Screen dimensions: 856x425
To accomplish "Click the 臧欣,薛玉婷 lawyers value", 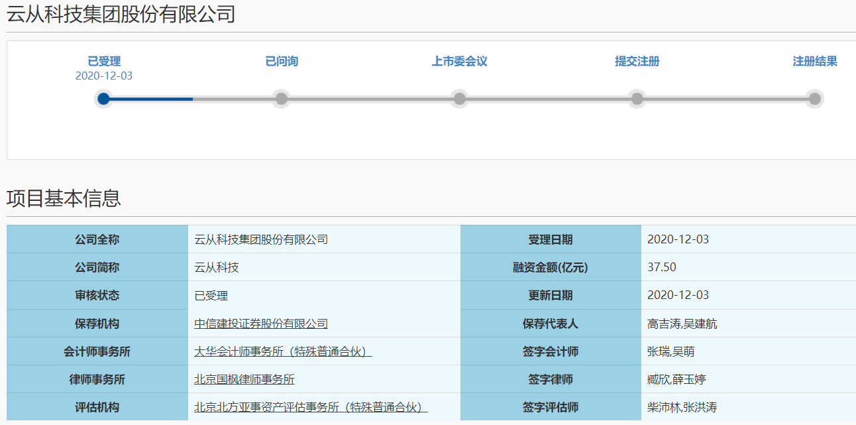I will coord(676,379).
